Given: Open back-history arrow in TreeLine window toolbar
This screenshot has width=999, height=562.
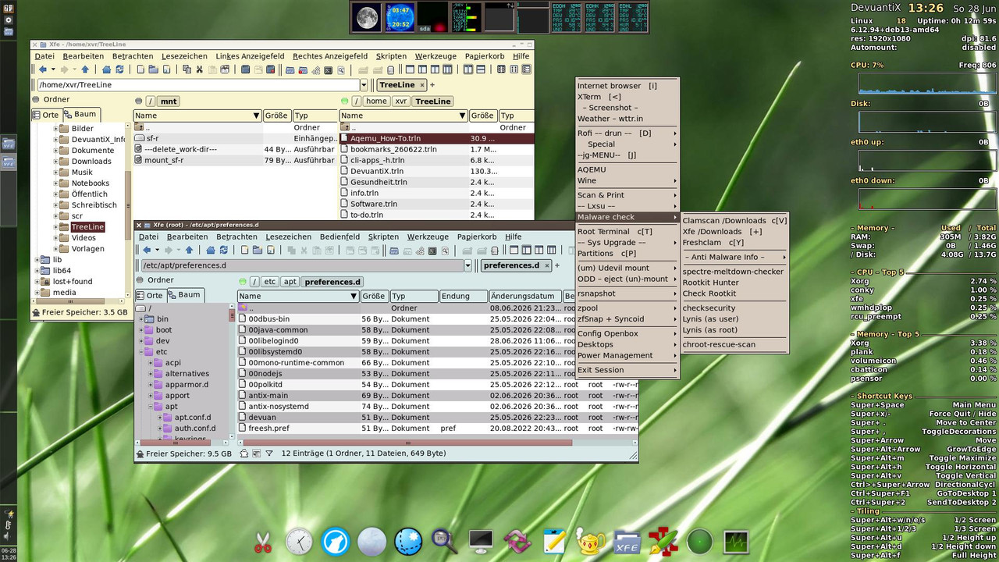Looking at the screenshot, I should coord(53,69).
